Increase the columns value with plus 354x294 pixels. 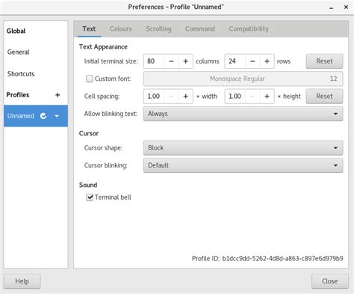pyautogui.click(x=186, y=61)
